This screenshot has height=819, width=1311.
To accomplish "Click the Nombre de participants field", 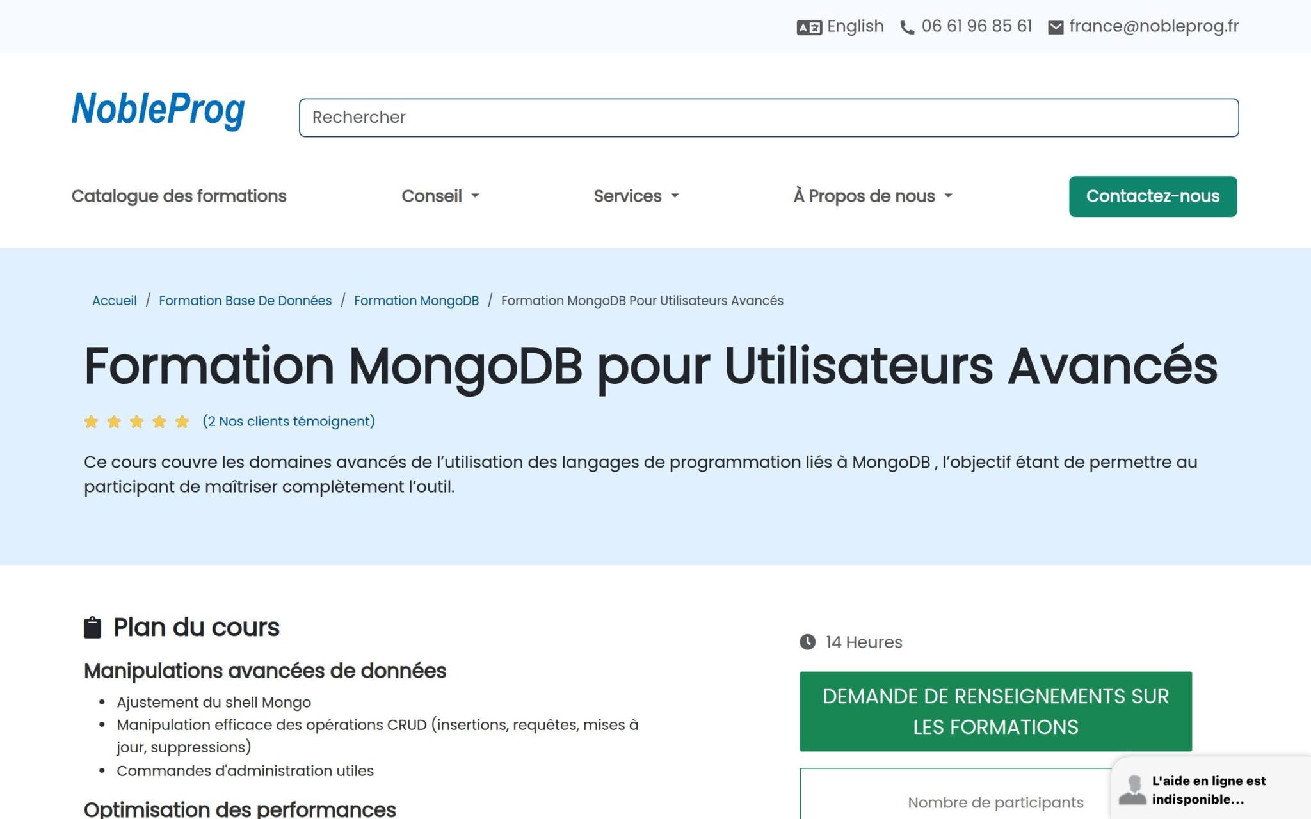I will [x=995, y=802].
